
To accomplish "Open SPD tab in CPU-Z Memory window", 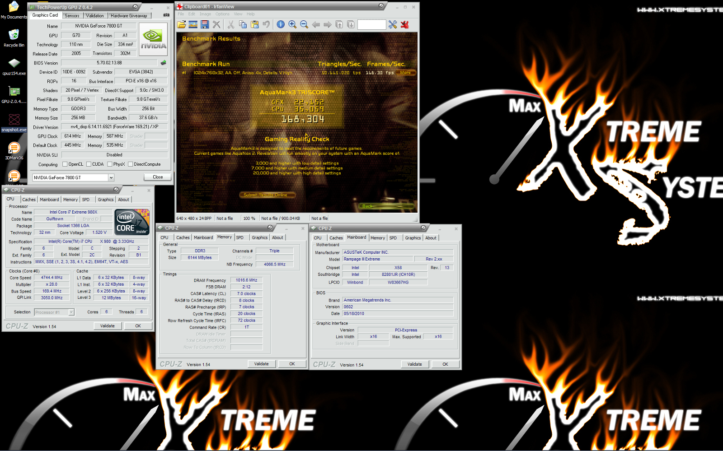I will pyautogui.click(x=239, y=237).
